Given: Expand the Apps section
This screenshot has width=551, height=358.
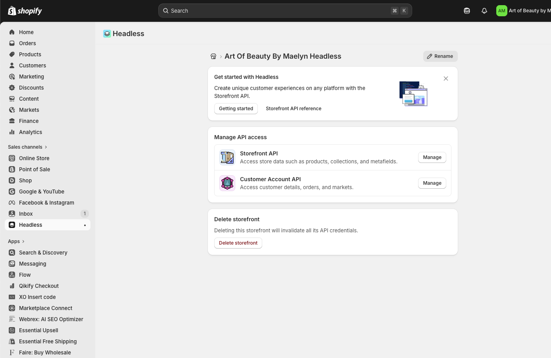Looking at the screenshot, I should (x=16, y=241).
